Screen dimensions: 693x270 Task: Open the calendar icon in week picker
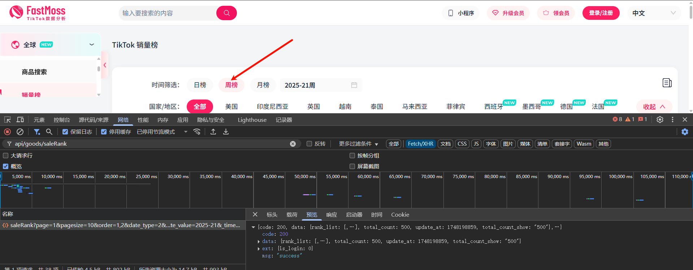coord(354,85)
